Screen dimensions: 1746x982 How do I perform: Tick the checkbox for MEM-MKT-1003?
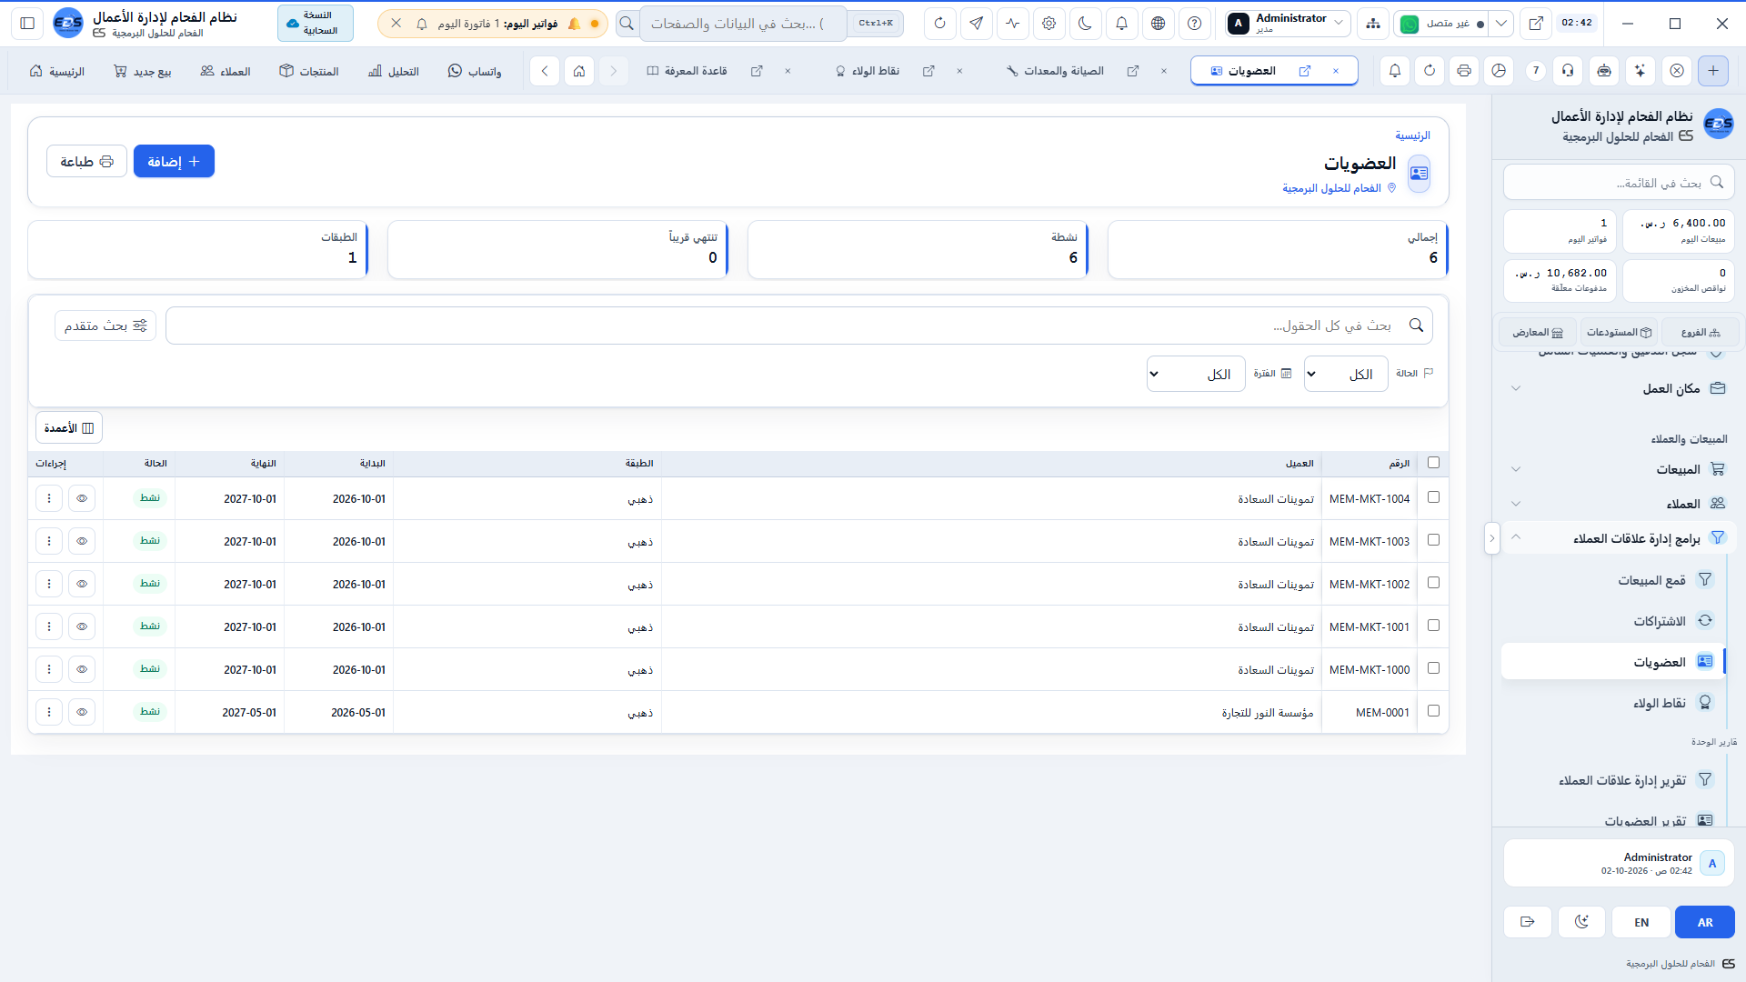coord(1434,540)
